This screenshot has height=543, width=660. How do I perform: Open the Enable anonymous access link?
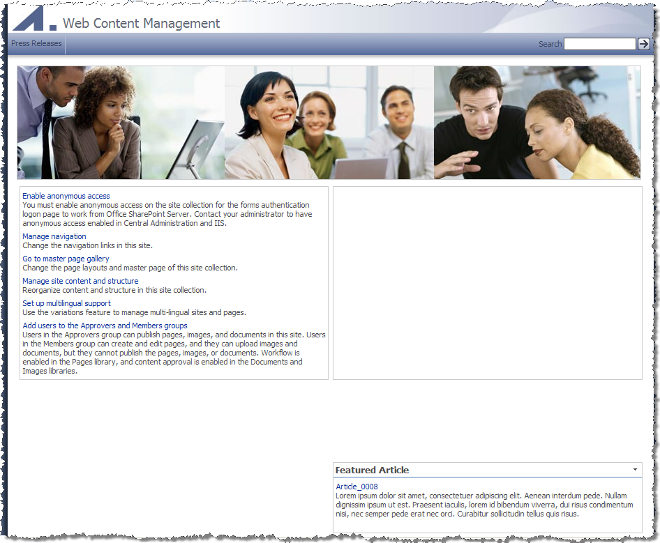(66, 196)
